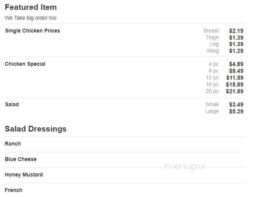Click the Breast $2.19 price
Image resolution: width=253 pixels, height=198 pixels.
point(223,31)
